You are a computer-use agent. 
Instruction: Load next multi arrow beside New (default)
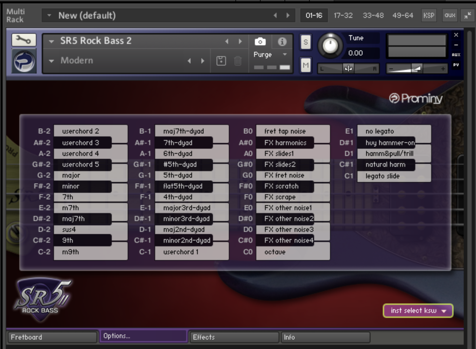click(x=288, y=15)
